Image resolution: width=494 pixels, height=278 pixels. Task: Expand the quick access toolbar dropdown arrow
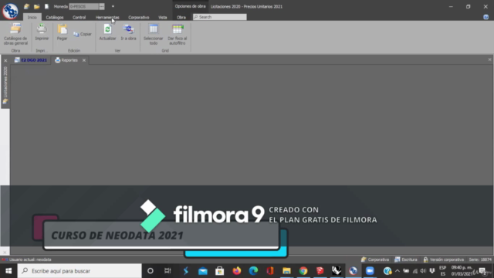point(113,6)
